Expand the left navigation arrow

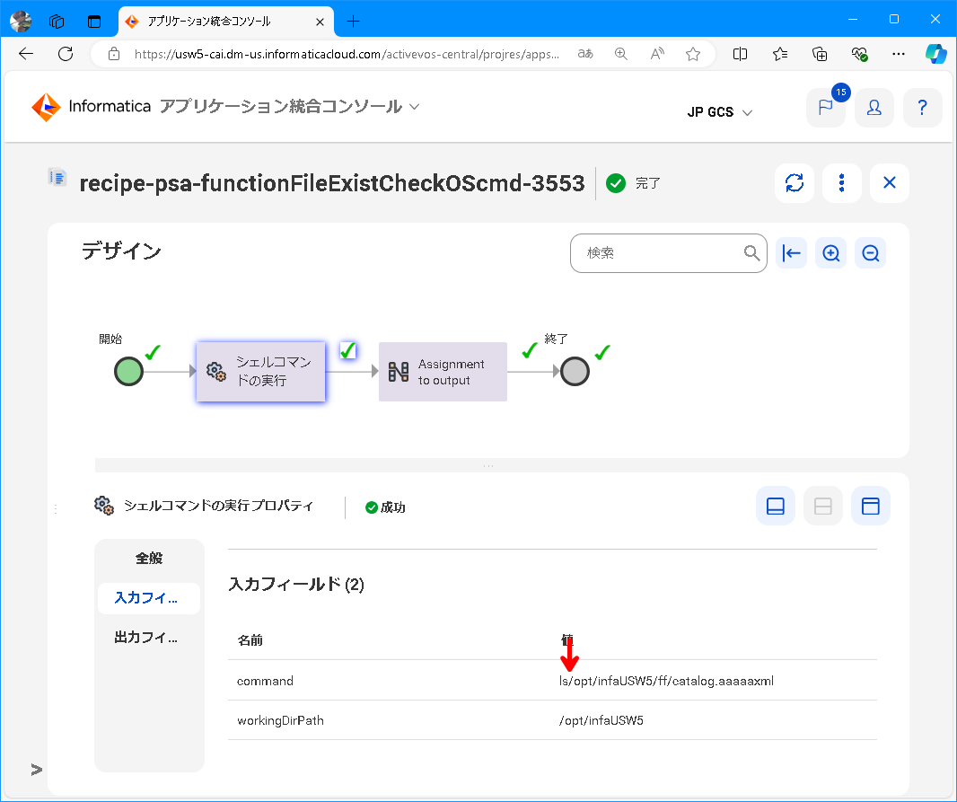click(37, 769)
